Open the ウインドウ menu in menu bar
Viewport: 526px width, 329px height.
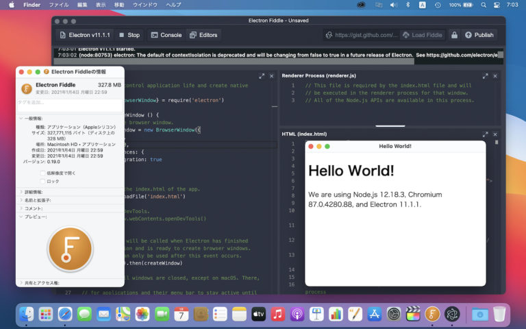click(x=144, y=5)
